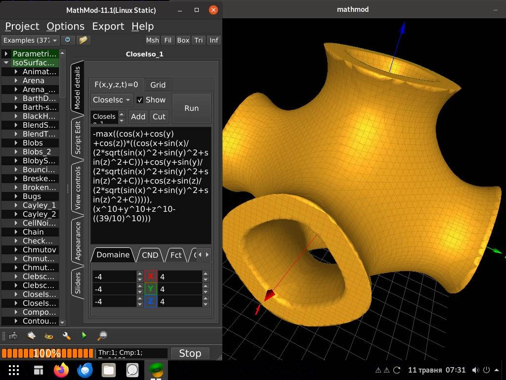Select the Appearance side tab
Screen dimensions: 506x380
pyautogui.click(x=78, y=241)
